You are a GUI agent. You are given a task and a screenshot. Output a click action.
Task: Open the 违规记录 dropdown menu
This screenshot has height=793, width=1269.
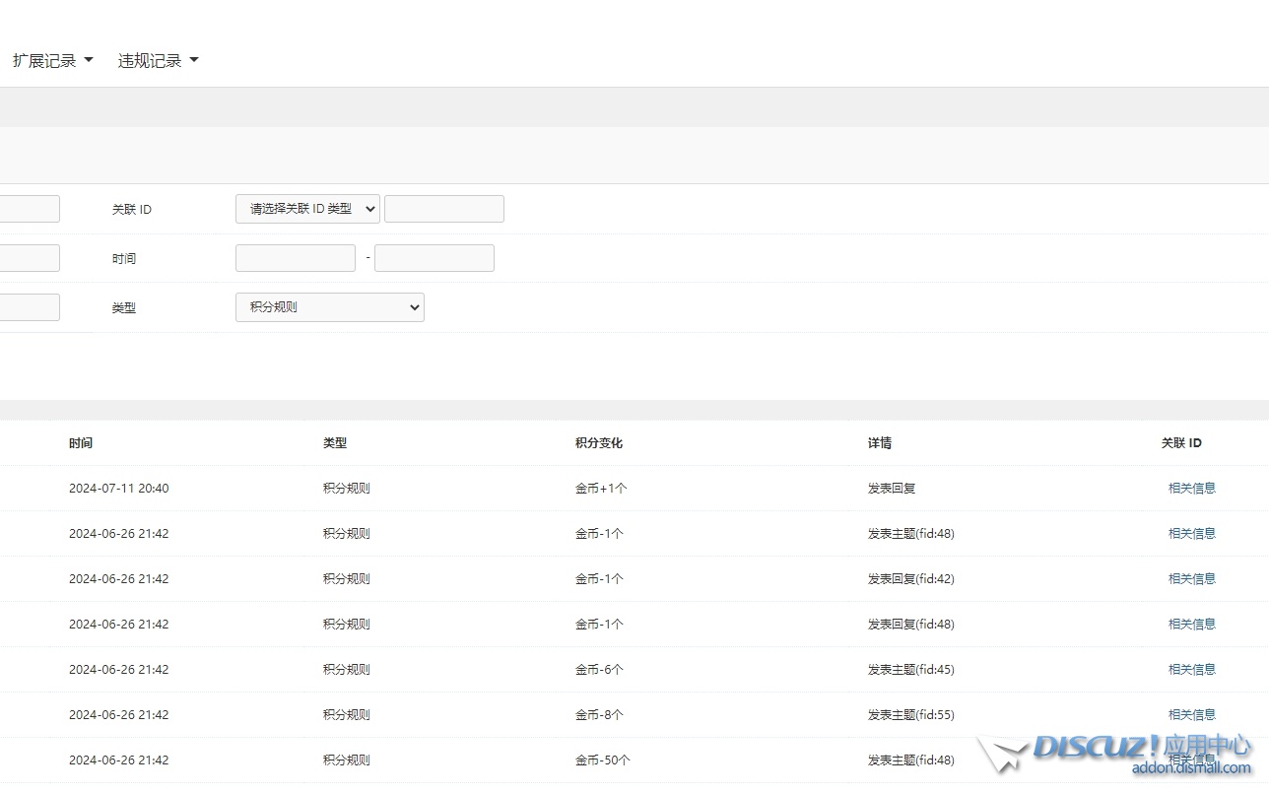[x=158, y=61]
